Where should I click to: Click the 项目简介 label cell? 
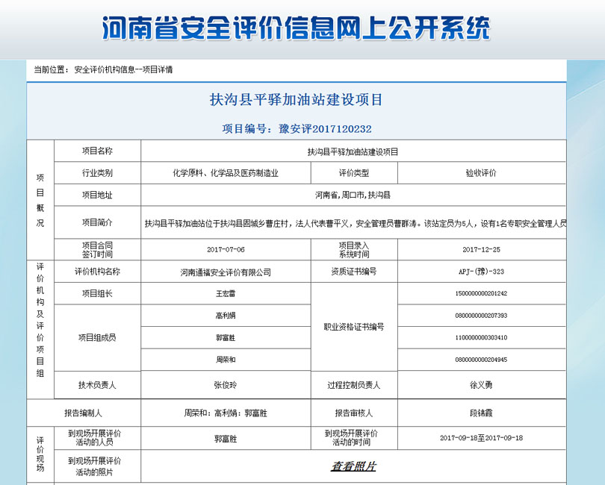[97, 222]
